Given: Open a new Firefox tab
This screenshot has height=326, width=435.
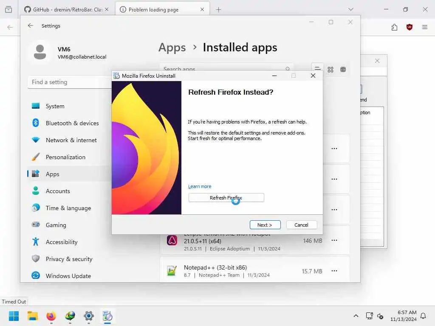Looking at the screenshot, I should coord(219,10).
